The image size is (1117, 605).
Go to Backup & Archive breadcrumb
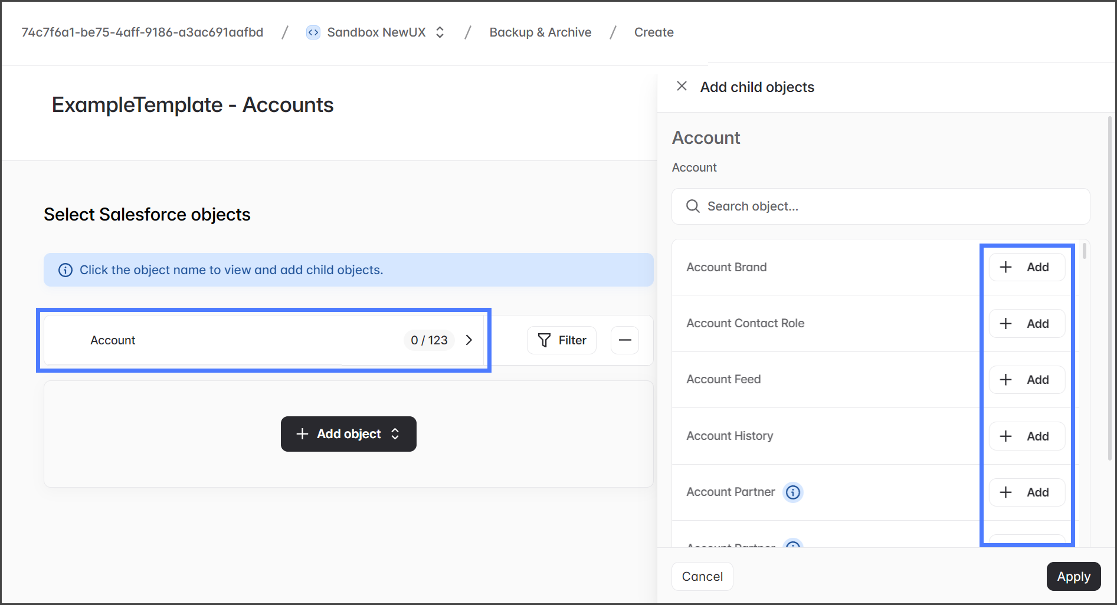[x=540, y=32]
